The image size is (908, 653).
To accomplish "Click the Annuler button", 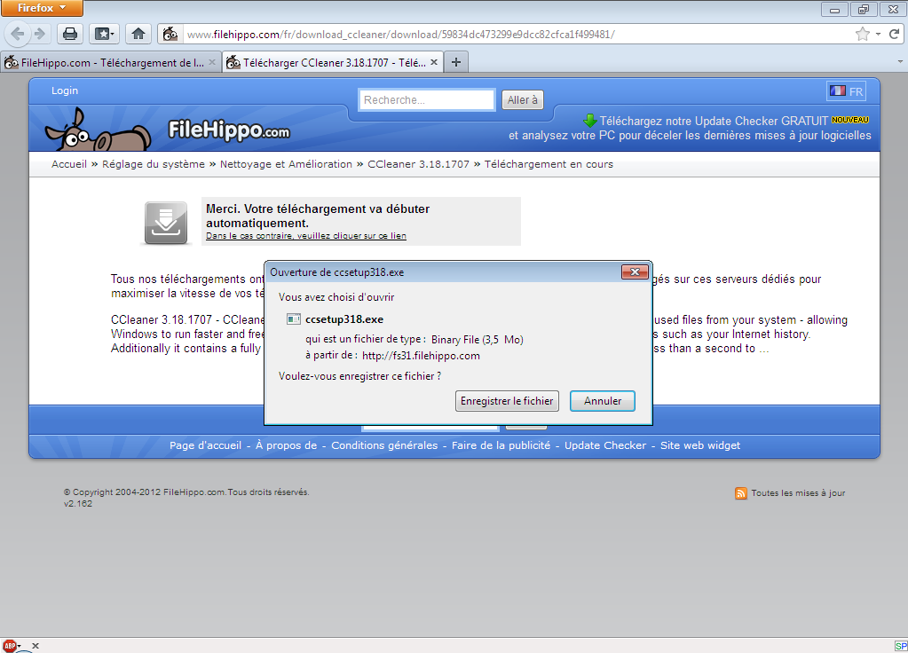I will 603,401.
